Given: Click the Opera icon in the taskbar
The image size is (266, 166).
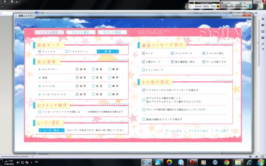Looking at the screenshot, I should coord(192,162).
